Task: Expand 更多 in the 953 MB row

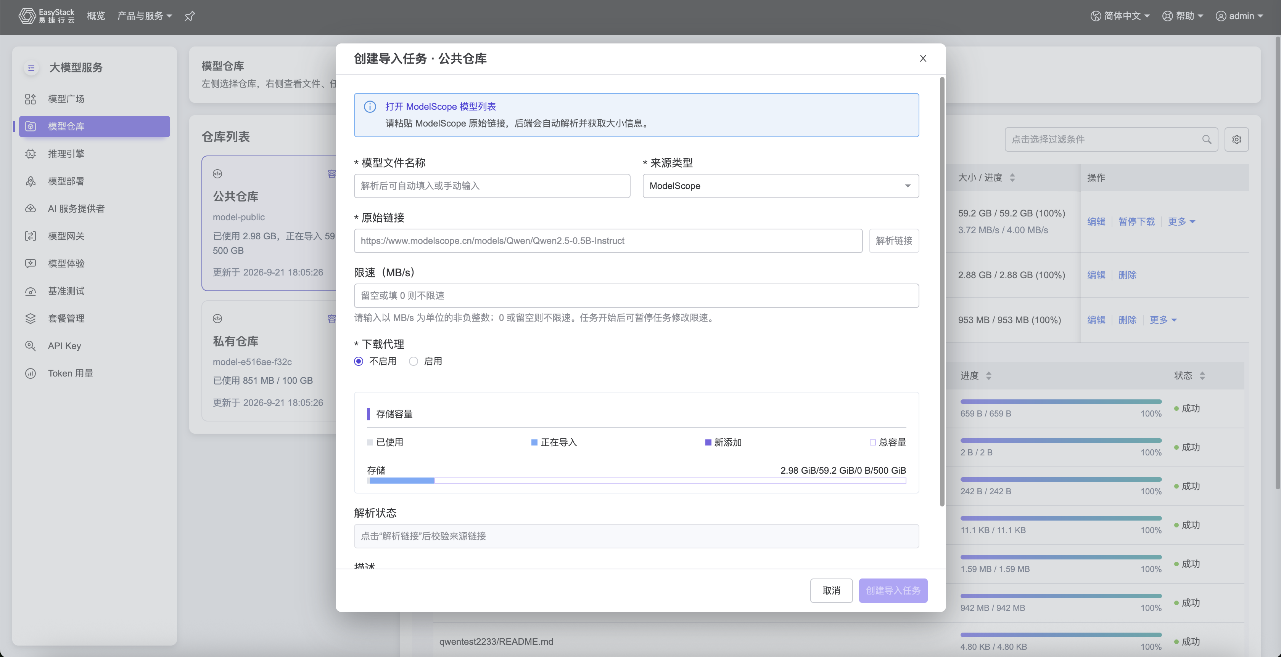Action: [1163, 320]
